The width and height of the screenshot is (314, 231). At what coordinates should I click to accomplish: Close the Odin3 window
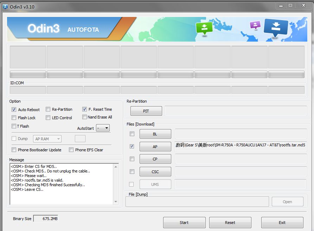303,5
